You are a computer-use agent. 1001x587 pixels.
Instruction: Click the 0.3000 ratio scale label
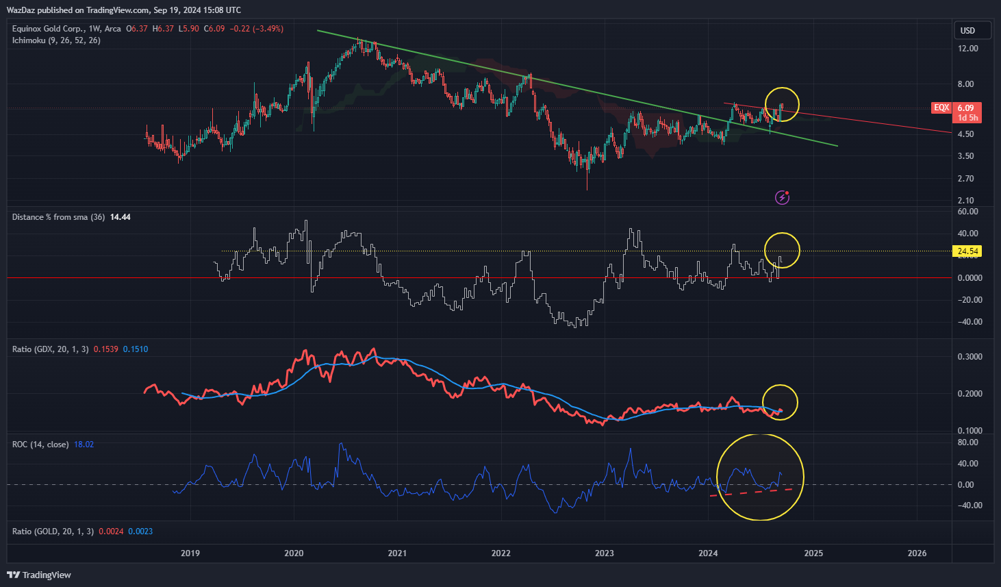click(970, 357)
